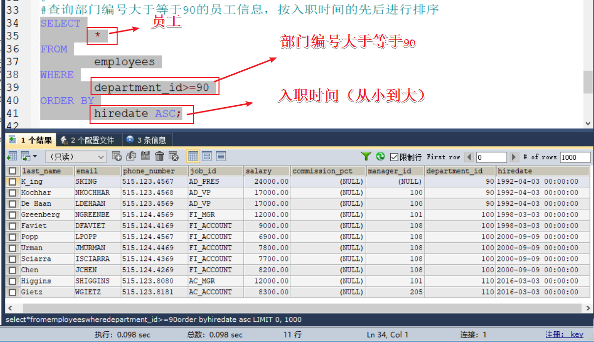Click the job_id column header

click(x=216, y=171)
